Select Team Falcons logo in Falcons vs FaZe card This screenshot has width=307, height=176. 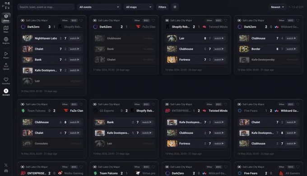[x=23, y=111]
